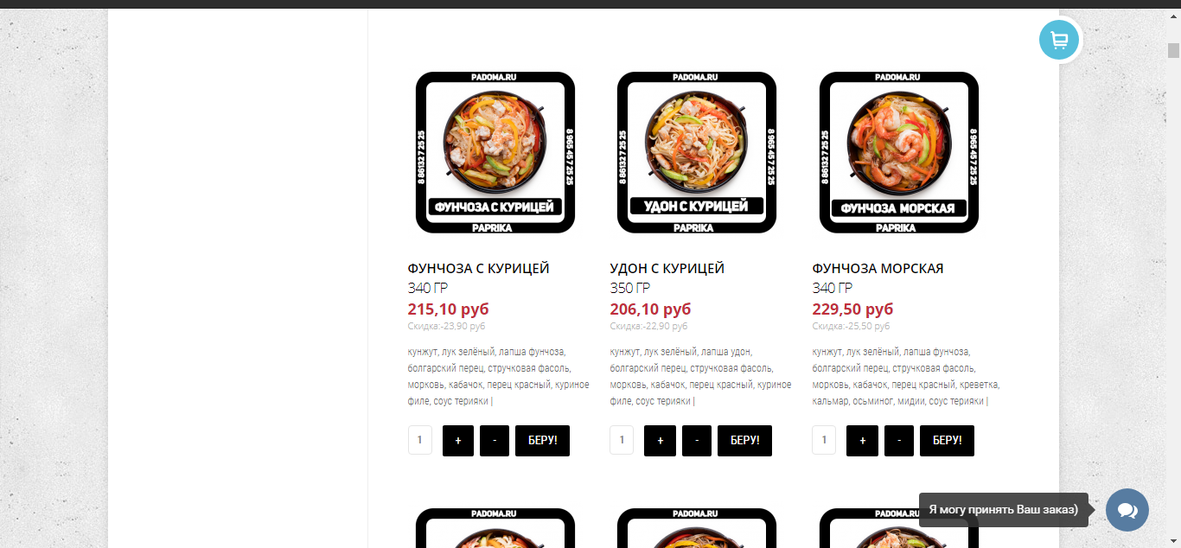The image size is (1181, 548).
Task: Add Удон с курицей with БЕРУ! button
Action: click(x=744, y=441)
